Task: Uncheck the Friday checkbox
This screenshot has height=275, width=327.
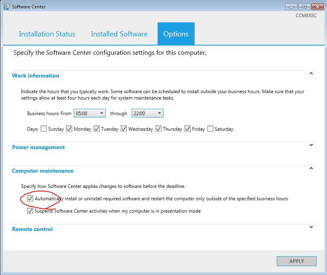Action: click(187, 129)
